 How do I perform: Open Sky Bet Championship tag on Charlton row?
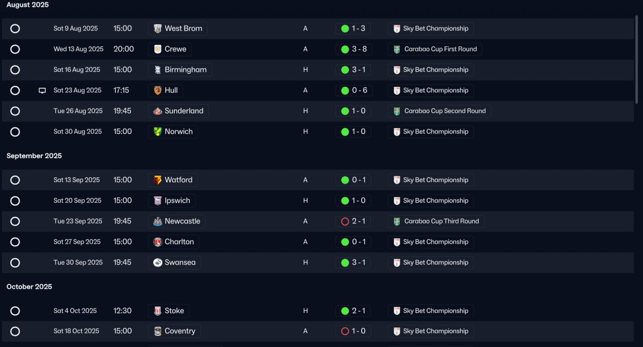[x=431, y=242]
